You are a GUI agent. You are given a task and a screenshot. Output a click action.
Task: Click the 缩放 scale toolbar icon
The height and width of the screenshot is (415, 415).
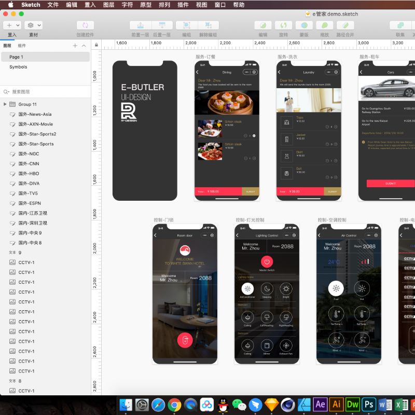(x=325, y=25)
